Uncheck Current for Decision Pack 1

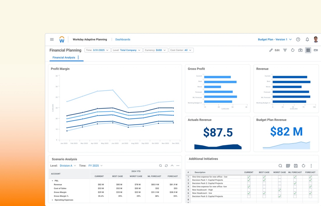click(x=249, y=180)
